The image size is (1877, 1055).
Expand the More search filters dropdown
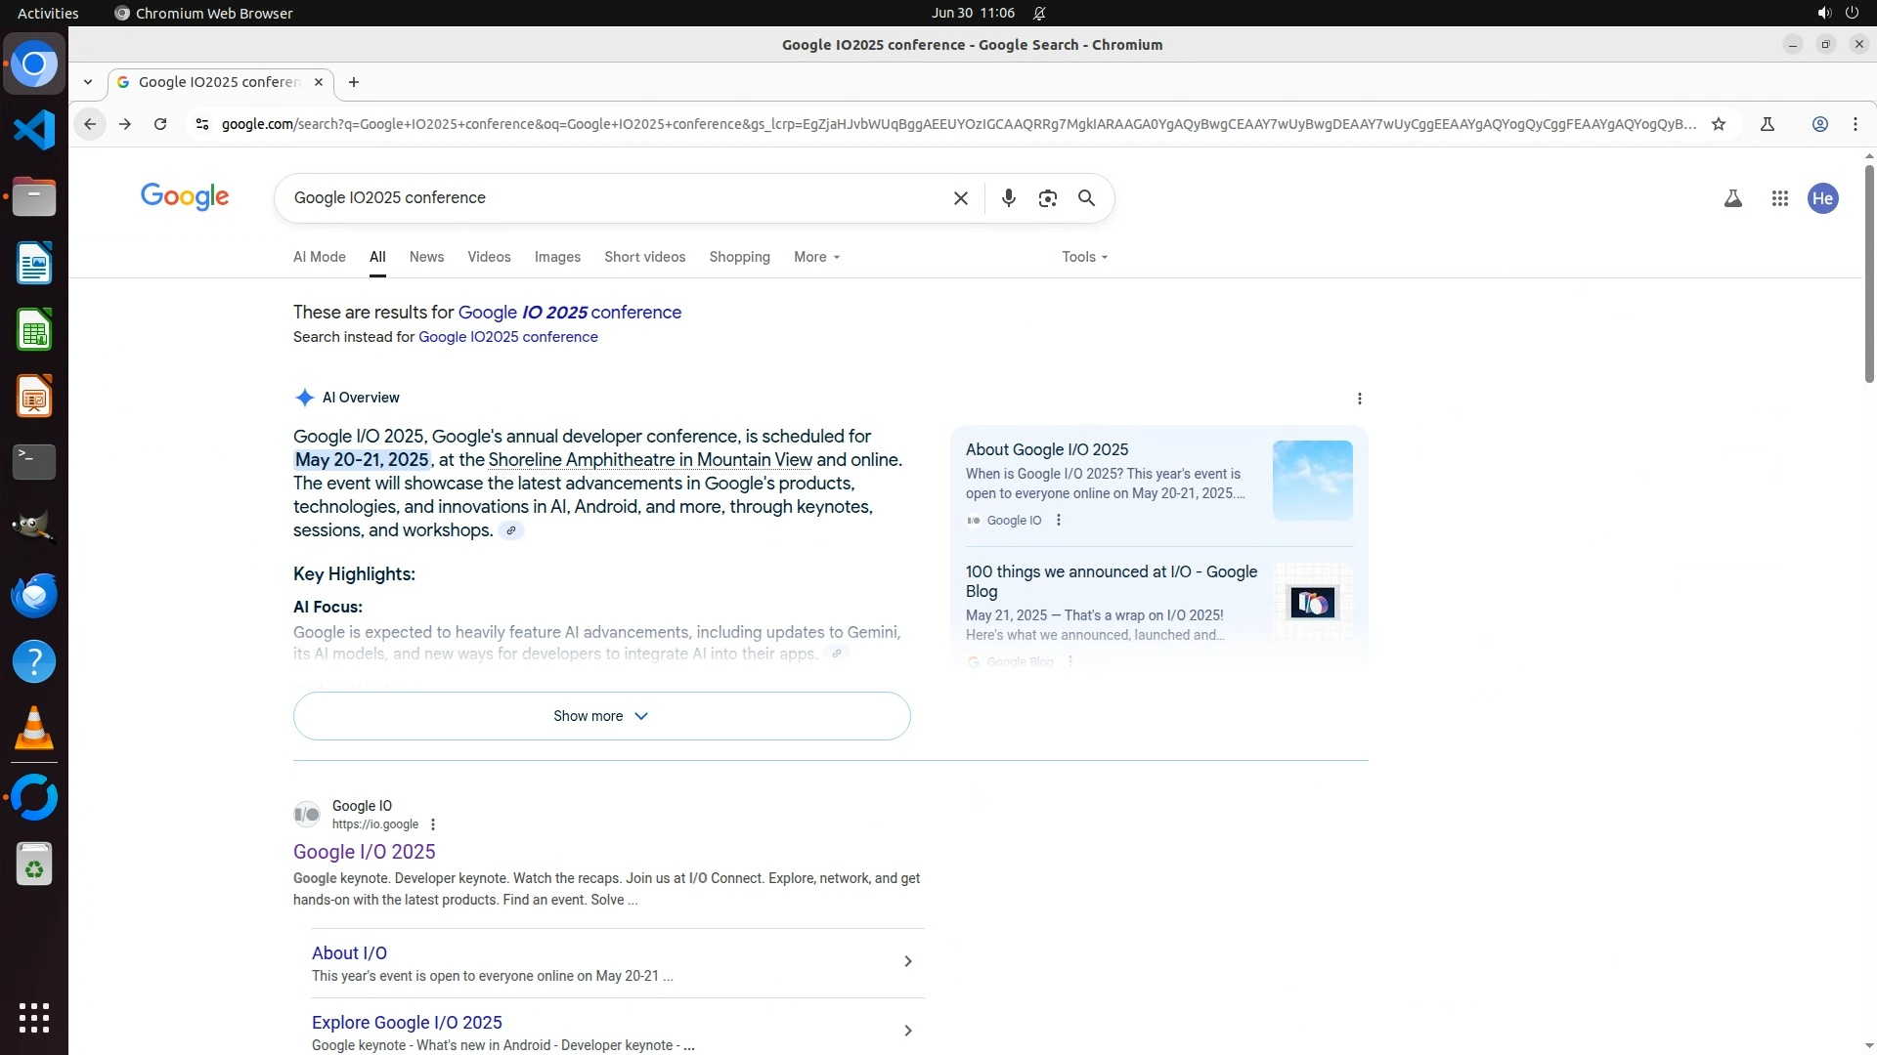pyautogui.click(x=816, y=257)
